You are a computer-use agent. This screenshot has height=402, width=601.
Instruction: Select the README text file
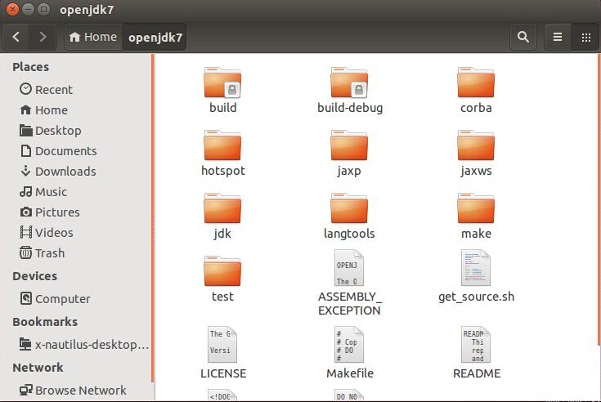[476, 346]
